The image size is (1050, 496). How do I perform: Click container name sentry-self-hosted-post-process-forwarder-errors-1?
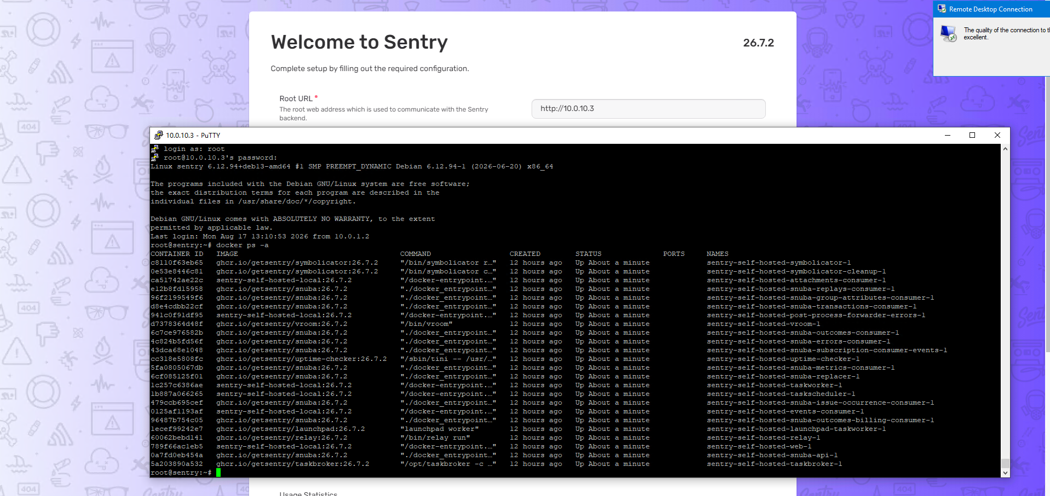[x=816, y=315]
